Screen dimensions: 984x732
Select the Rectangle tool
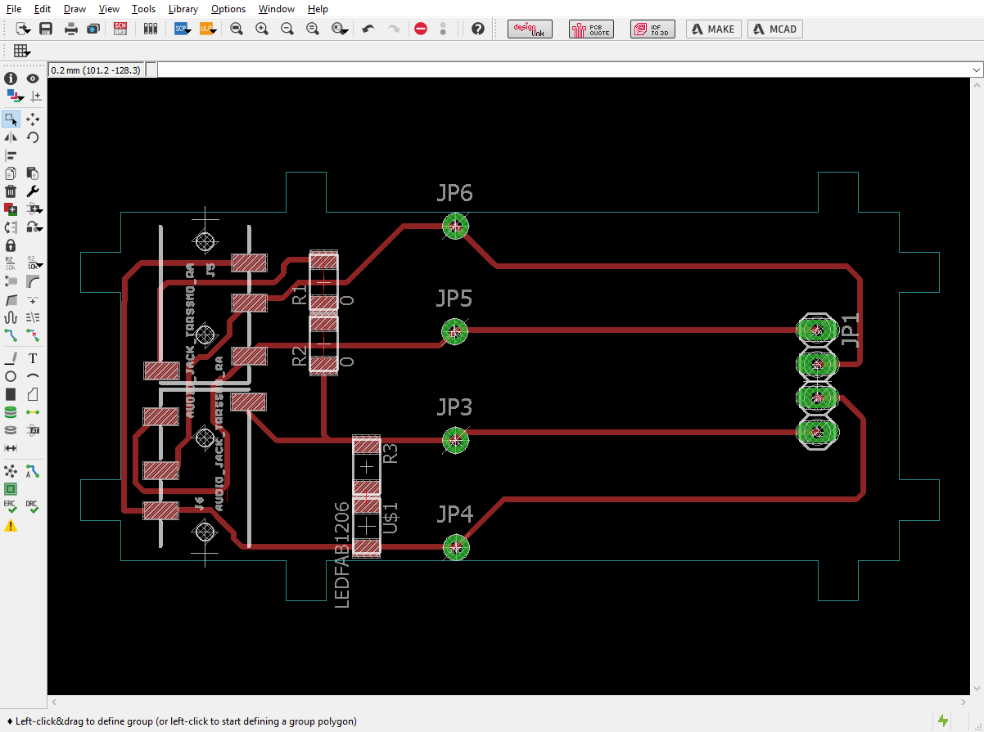point(11,394)
